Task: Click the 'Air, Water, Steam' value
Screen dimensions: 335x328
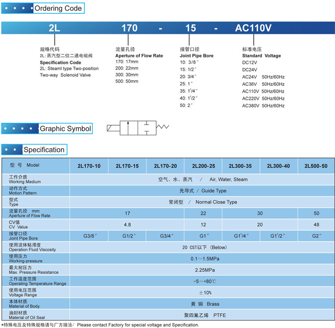Action: click(x=228, y=179)
